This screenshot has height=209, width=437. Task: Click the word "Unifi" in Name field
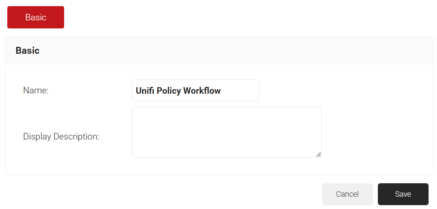click(x=144, y=91)
